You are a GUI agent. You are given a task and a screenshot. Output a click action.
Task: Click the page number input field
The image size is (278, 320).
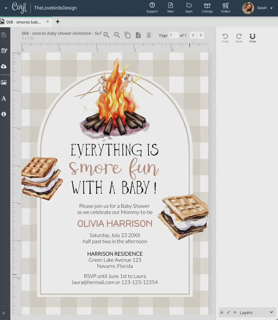click(x=174, y=35)
